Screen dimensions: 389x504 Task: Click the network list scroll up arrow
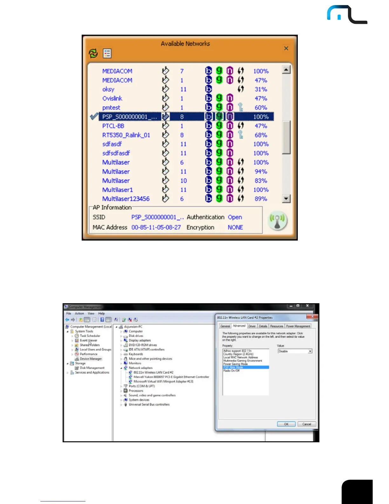point(286,70)
